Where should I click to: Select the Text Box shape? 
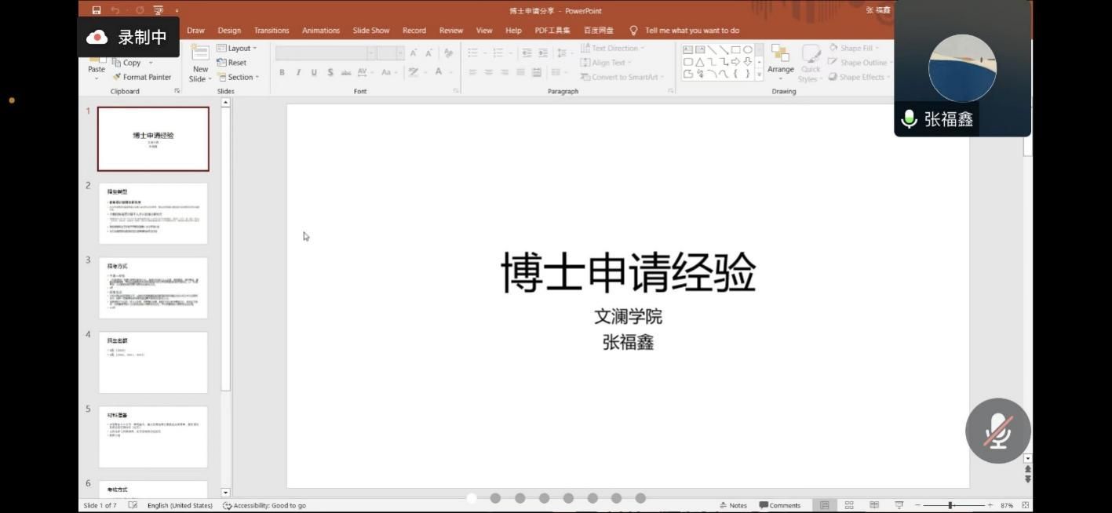687,49
